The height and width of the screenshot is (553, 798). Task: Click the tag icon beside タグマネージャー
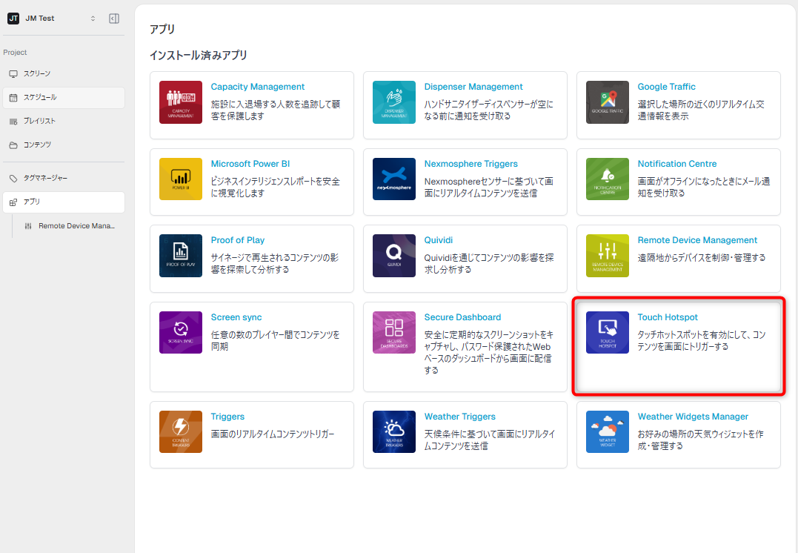(13, 178)
